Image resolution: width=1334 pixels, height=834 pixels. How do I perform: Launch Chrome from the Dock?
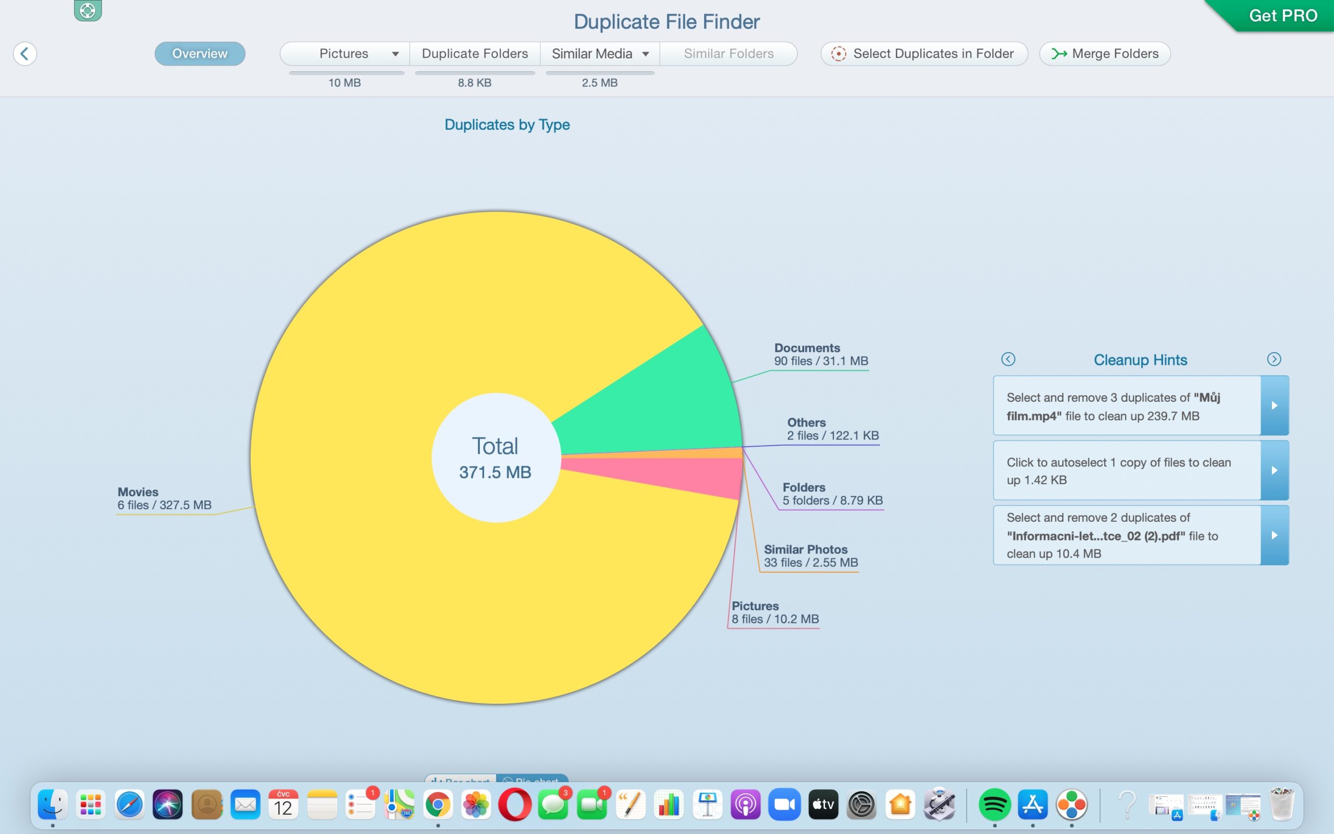tap(438, 804)
